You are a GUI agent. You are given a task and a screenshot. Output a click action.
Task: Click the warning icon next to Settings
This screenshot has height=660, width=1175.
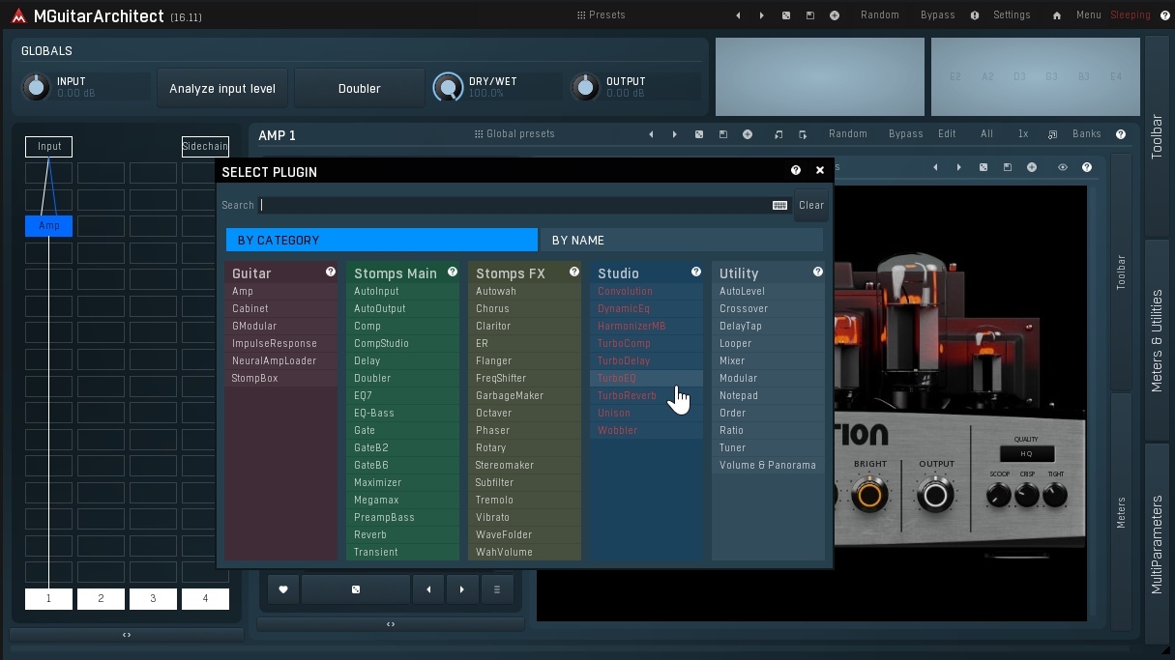(x=975, y=15)
